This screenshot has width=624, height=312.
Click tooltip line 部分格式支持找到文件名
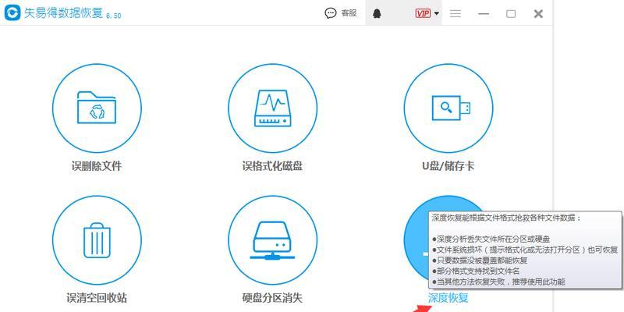[x=476, y=271]
